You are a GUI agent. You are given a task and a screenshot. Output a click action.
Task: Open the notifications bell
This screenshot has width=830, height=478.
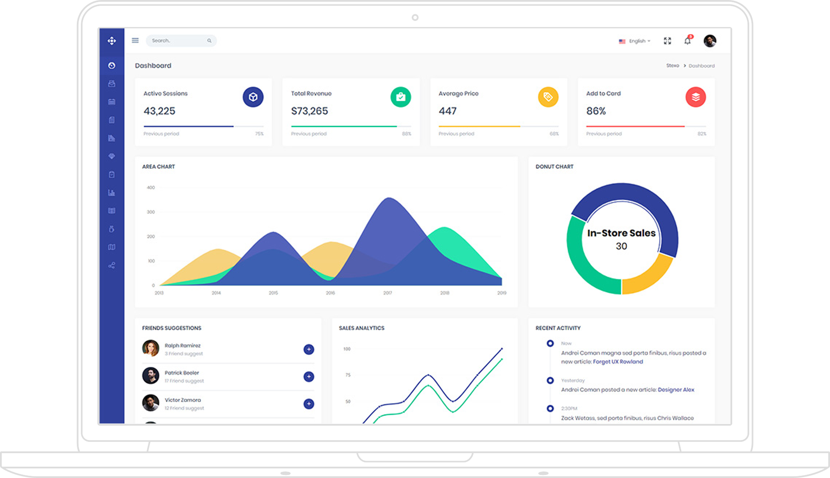click(x=688, y=41)
